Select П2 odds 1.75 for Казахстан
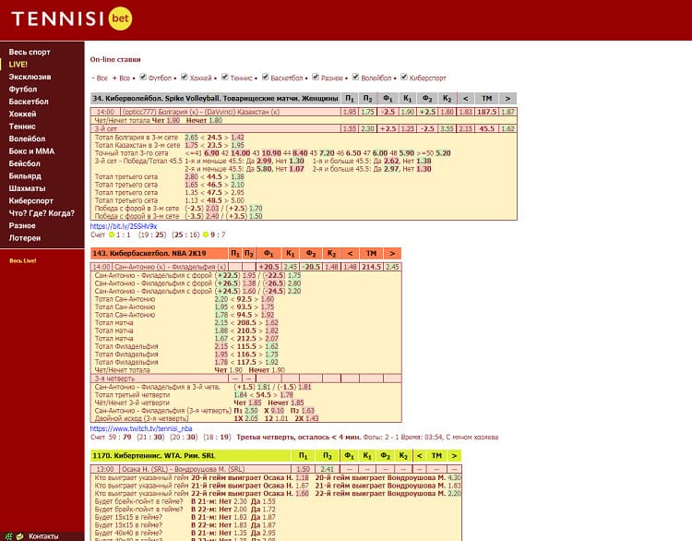 [x=367, y=112]
